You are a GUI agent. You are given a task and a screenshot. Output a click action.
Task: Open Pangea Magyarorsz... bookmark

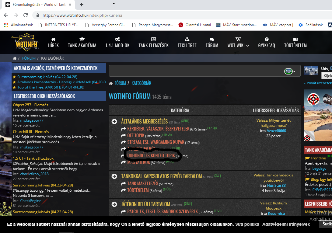152,25
